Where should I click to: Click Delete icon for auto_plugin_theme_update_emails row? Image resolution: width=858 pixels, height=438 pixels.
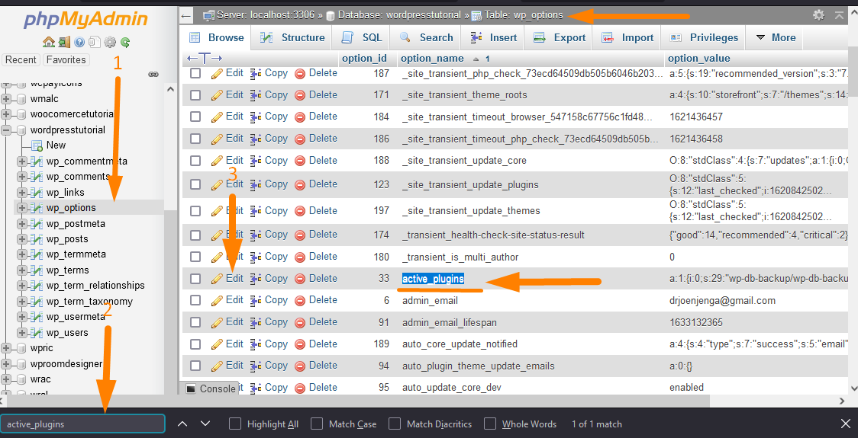300,366
